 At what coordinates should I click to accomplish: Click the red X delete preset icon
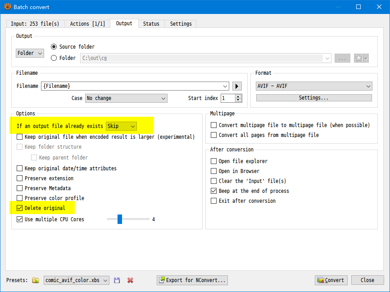click(x=130, y=280)
